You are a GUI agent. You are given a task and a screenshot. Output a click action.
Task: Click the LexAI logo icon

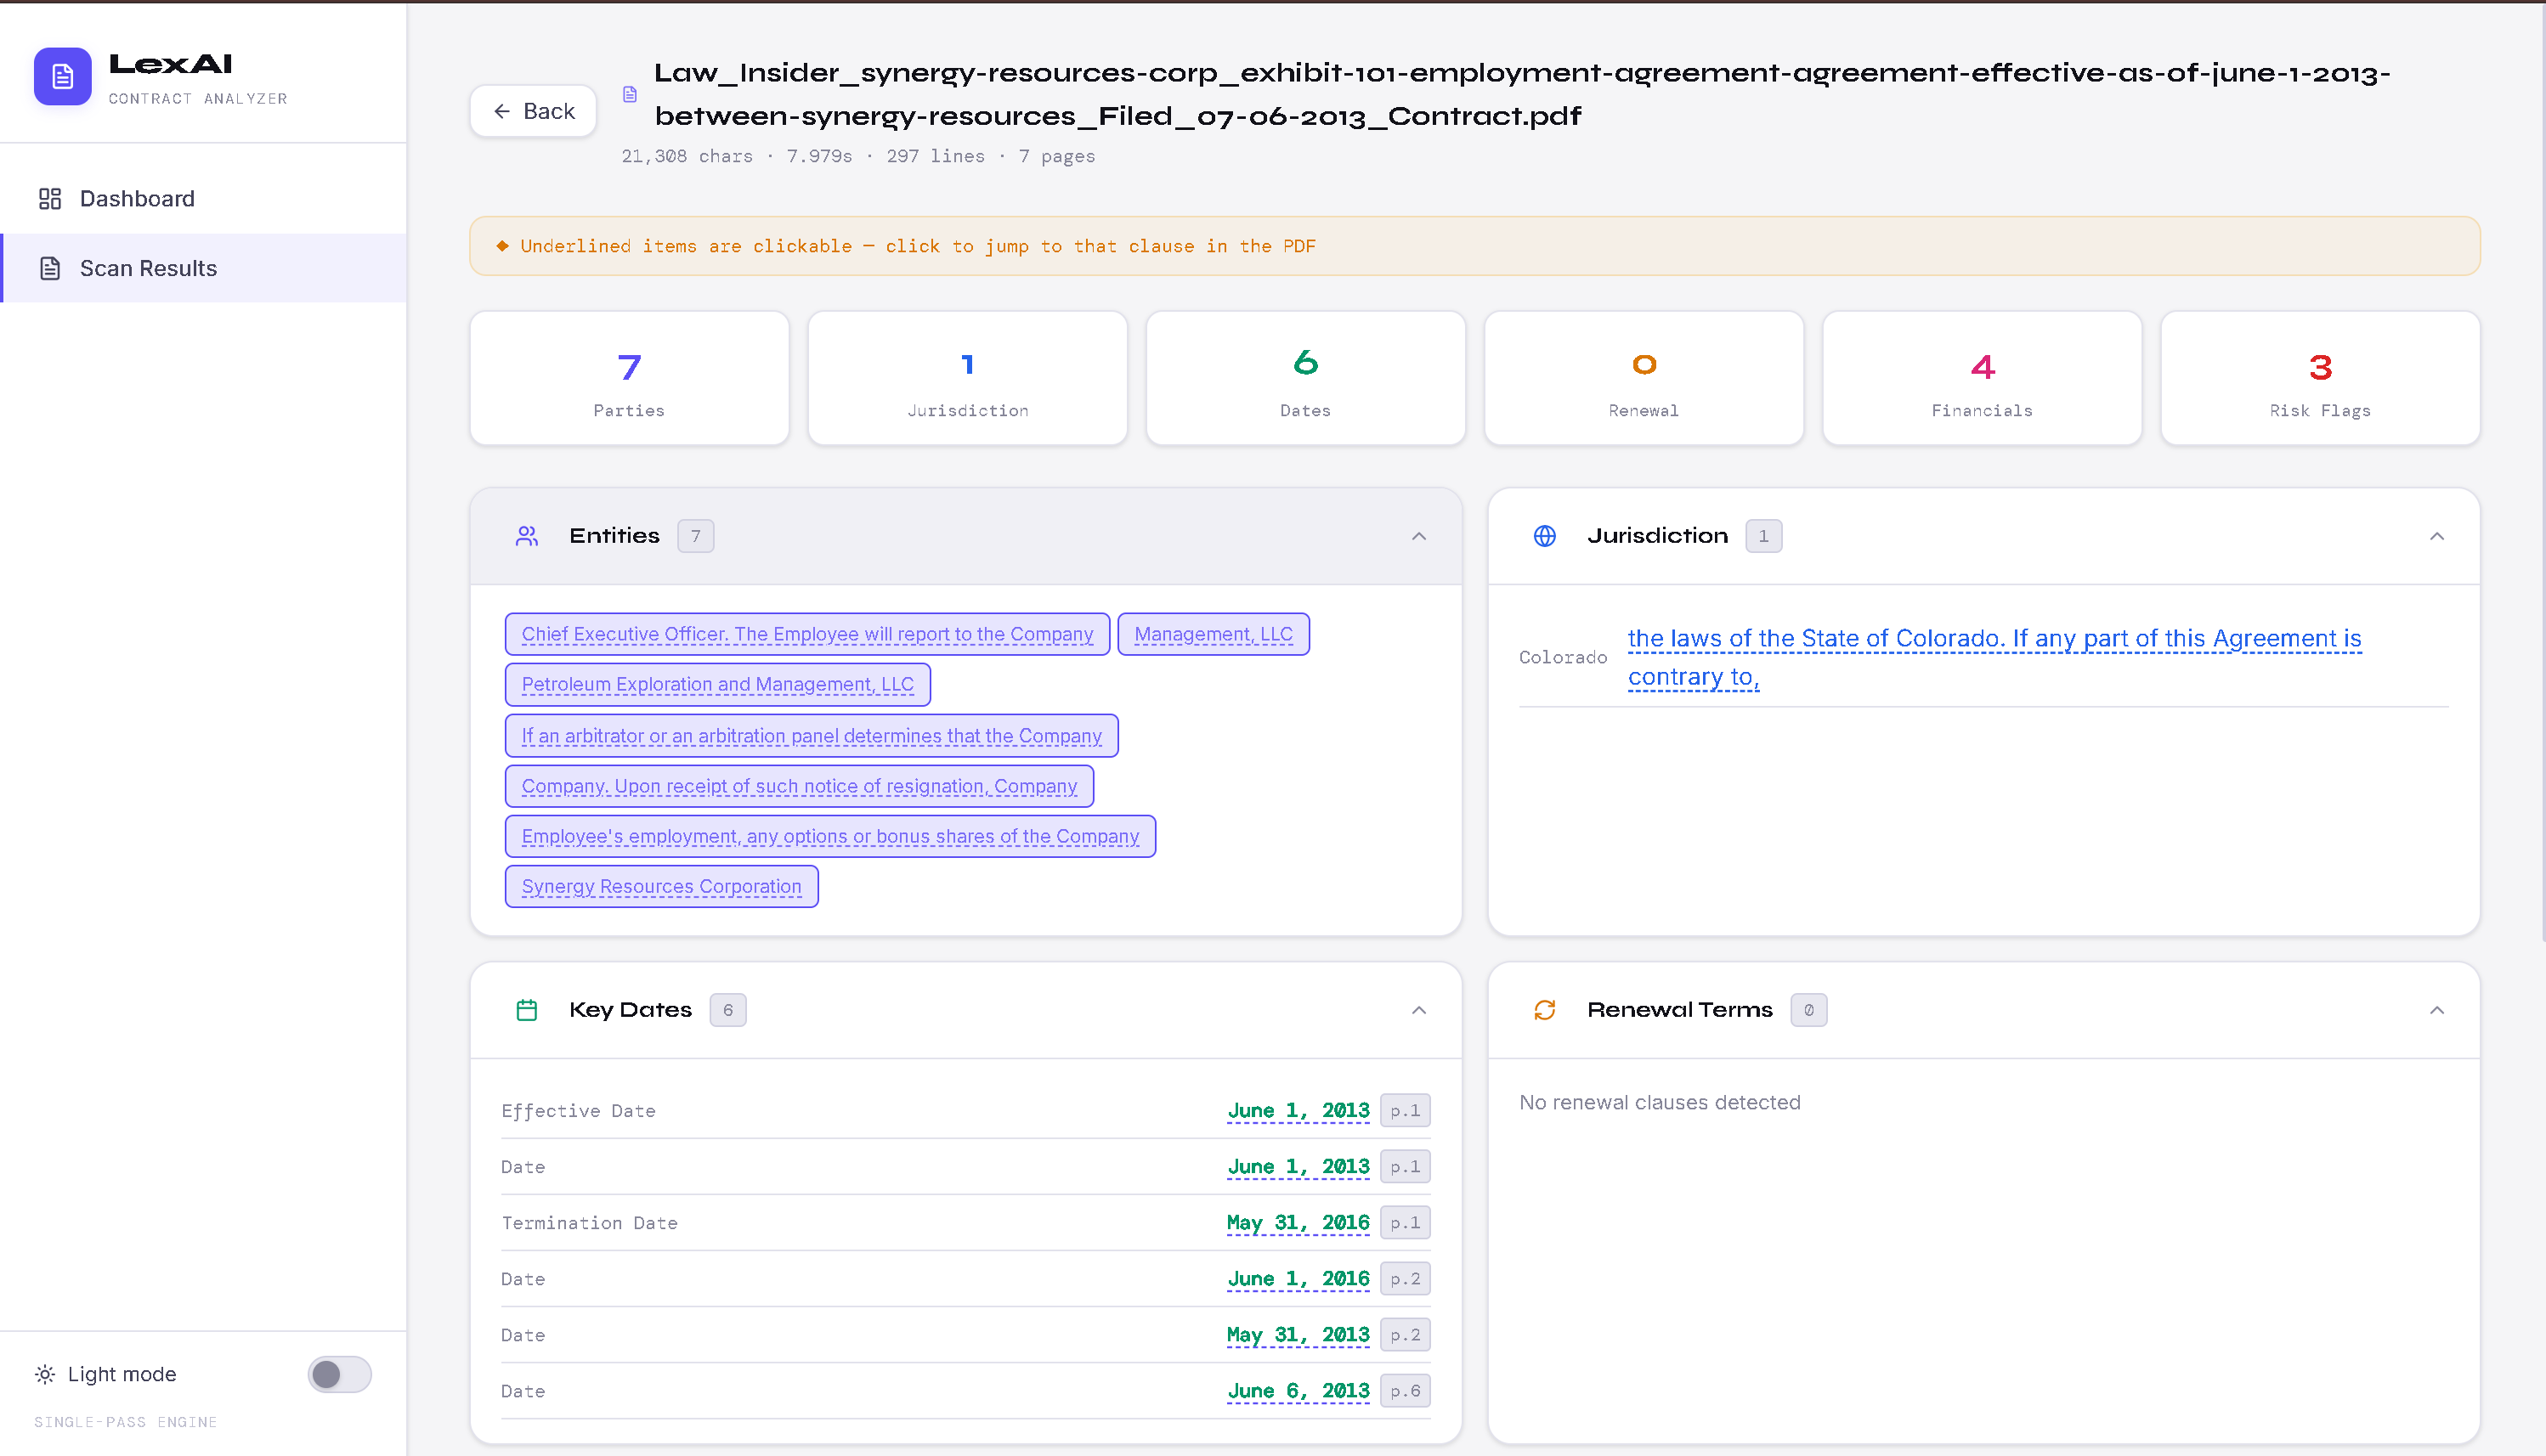click(x=62, y=76)
